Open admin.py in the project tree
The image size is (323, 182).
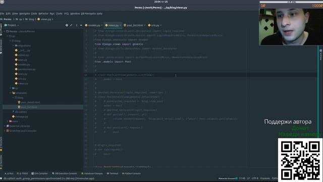click(22, 55)
